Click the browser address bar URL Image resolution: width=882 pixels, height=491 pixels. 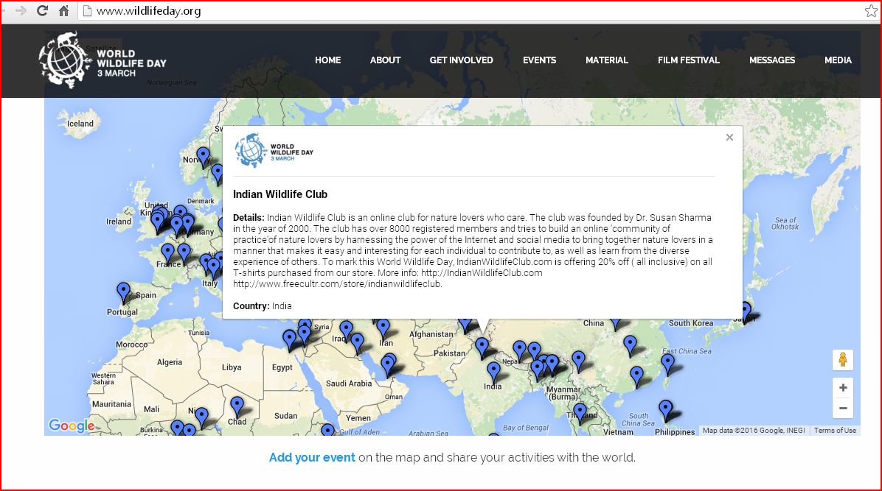tap(148, 11)
